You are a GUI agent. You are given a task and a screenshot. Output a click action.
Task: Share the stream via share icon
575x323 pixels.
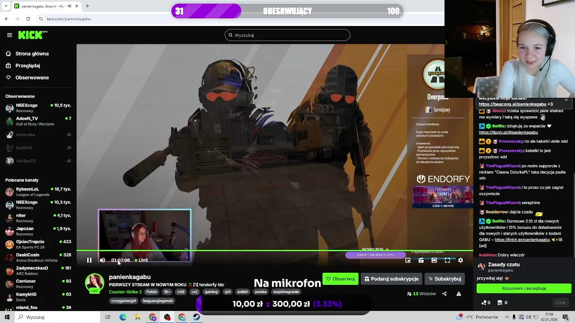click(x=444, y=294)
